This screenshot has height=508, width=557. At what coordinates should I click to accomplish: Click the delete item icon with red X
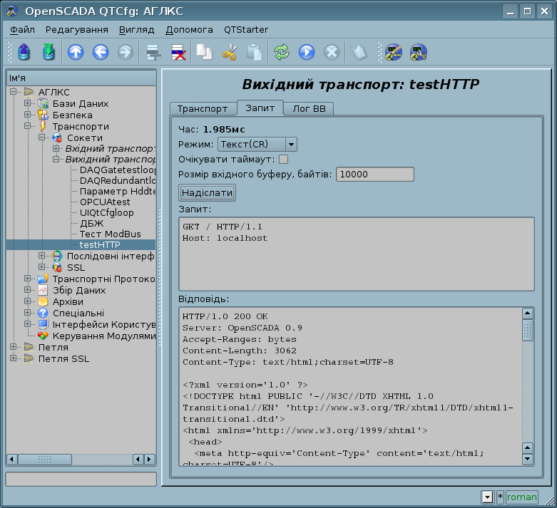(178, 52)
